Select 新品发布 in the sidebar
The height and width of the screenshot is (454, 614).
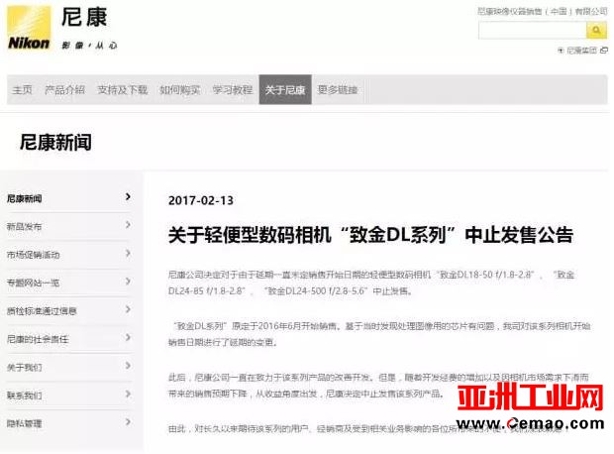click(x=25, y=227)
